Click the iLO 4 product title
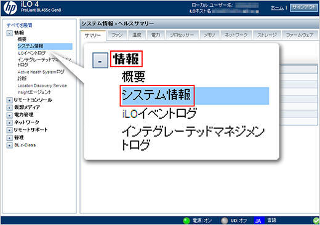This screenshot has height=225, width=320. coord(30,4)
